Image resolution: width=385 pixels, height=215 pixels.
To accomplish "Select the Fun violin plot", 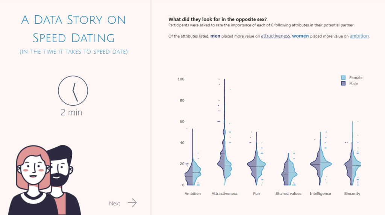I will pos(256,165).
